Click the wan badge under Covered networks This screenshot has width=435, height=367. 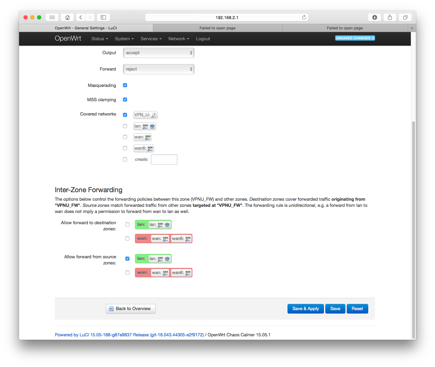tap(142, 137)
